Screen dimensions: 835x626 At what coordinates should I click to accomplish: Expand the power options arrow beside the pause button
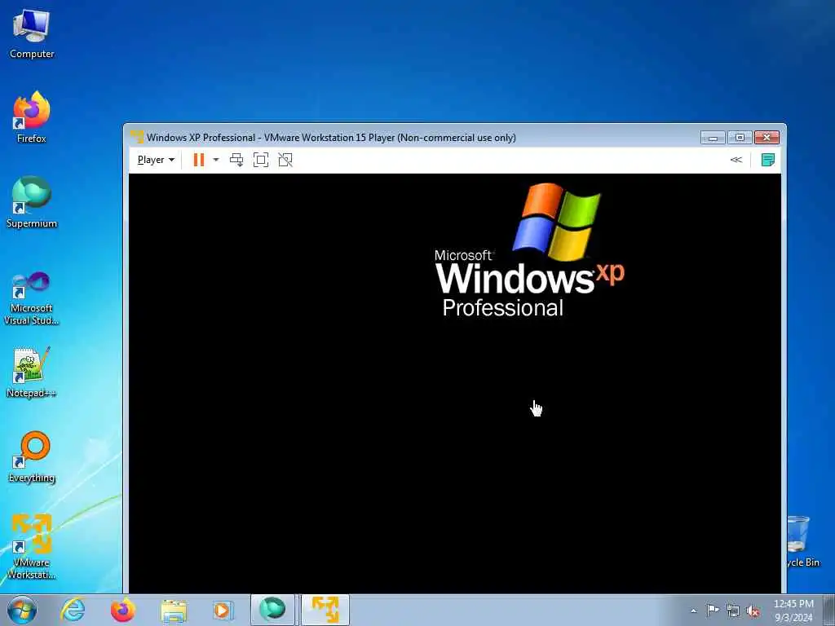[x=215, y=160]
